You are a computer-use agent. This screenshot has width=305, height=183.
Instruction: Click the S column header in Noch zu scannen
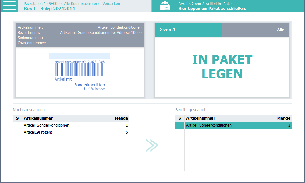[17, 118]
